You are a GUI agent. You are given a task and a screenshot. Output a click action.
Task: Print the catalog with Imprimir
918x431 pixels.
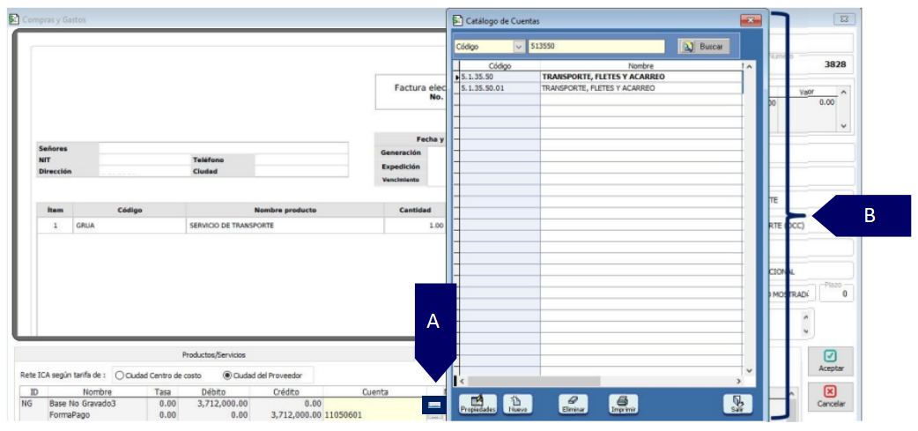[623, 404]
